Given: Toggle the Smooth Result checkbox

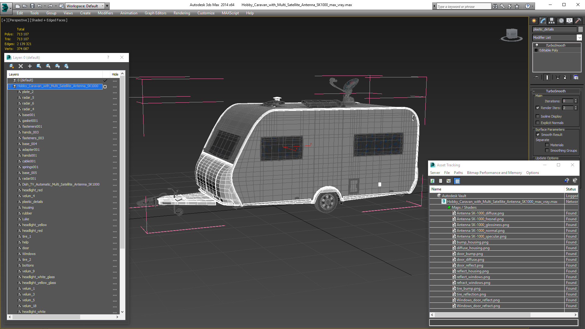Looking at the screenshot, I should 538,135.
